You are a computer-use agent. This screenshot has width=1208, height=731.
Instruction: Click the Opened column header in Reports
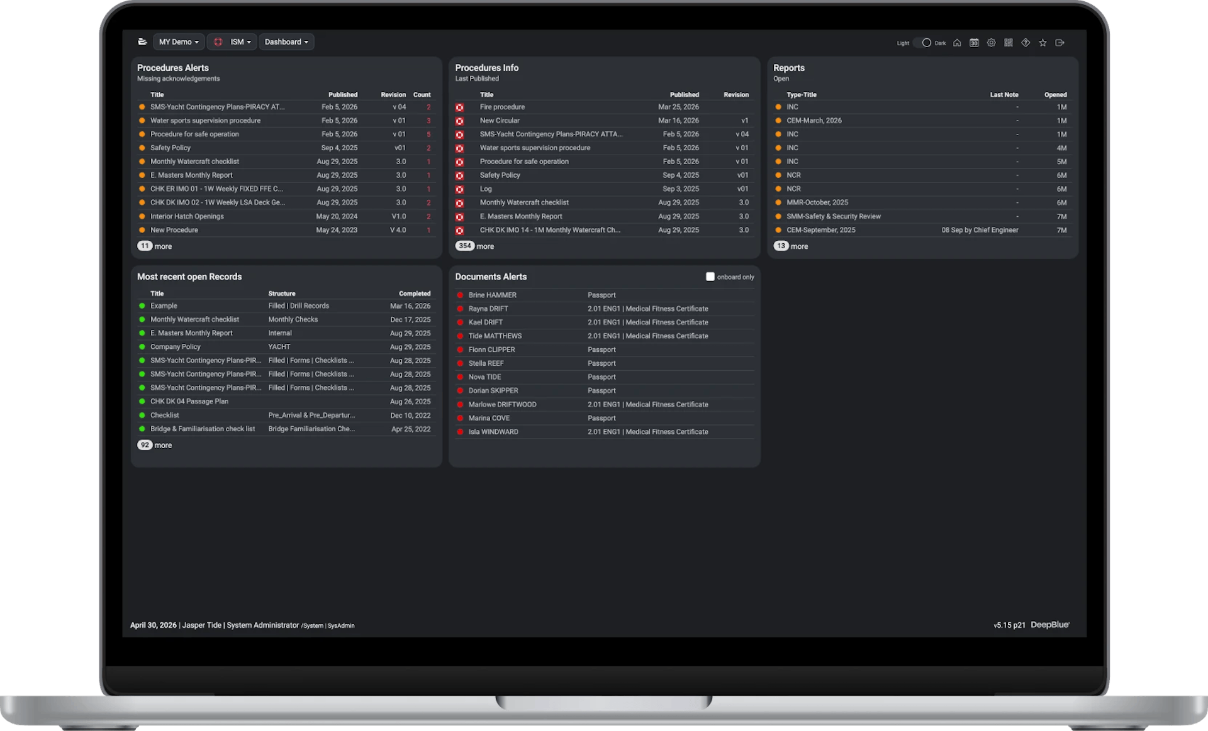pos(1055,95)
